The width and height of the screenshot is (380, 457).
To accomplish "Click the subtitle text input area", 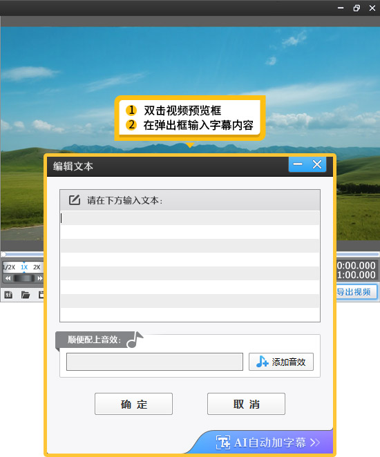I will point(190,266).
